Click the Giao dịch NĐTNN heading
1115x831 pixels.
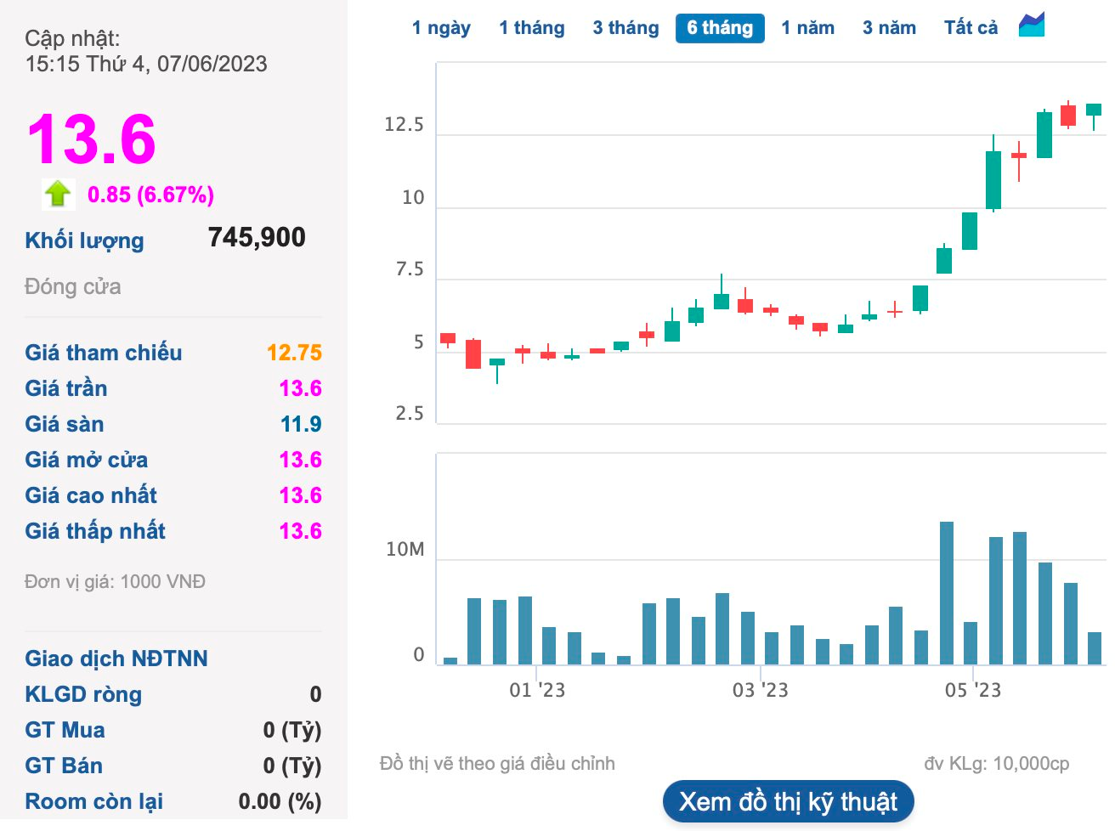click(116, 659)
